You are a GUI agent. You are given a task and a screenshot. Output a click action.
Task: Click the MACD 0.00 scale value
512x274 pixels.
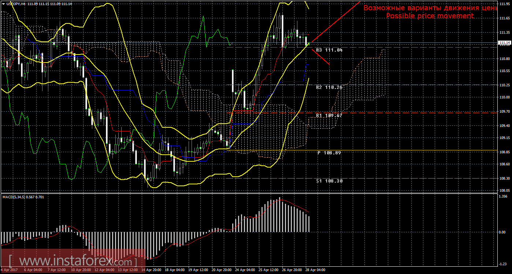[503, 232]
